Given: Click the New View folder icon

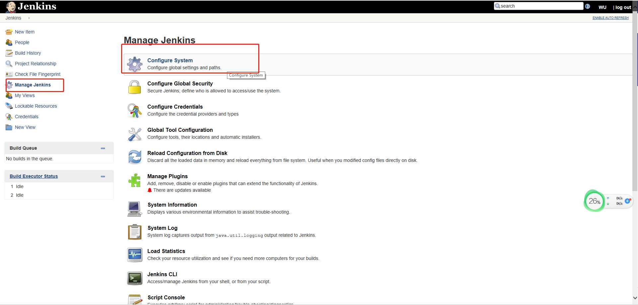Looking at the screenshot, I should 9,127.
